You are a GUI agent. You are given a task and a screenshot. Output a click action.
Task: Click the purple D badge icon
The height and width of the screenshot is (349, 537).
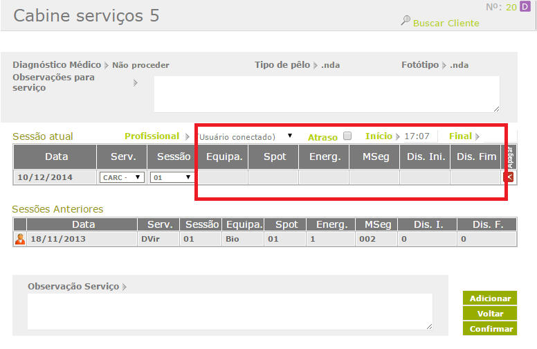click(x=524, y=7)
